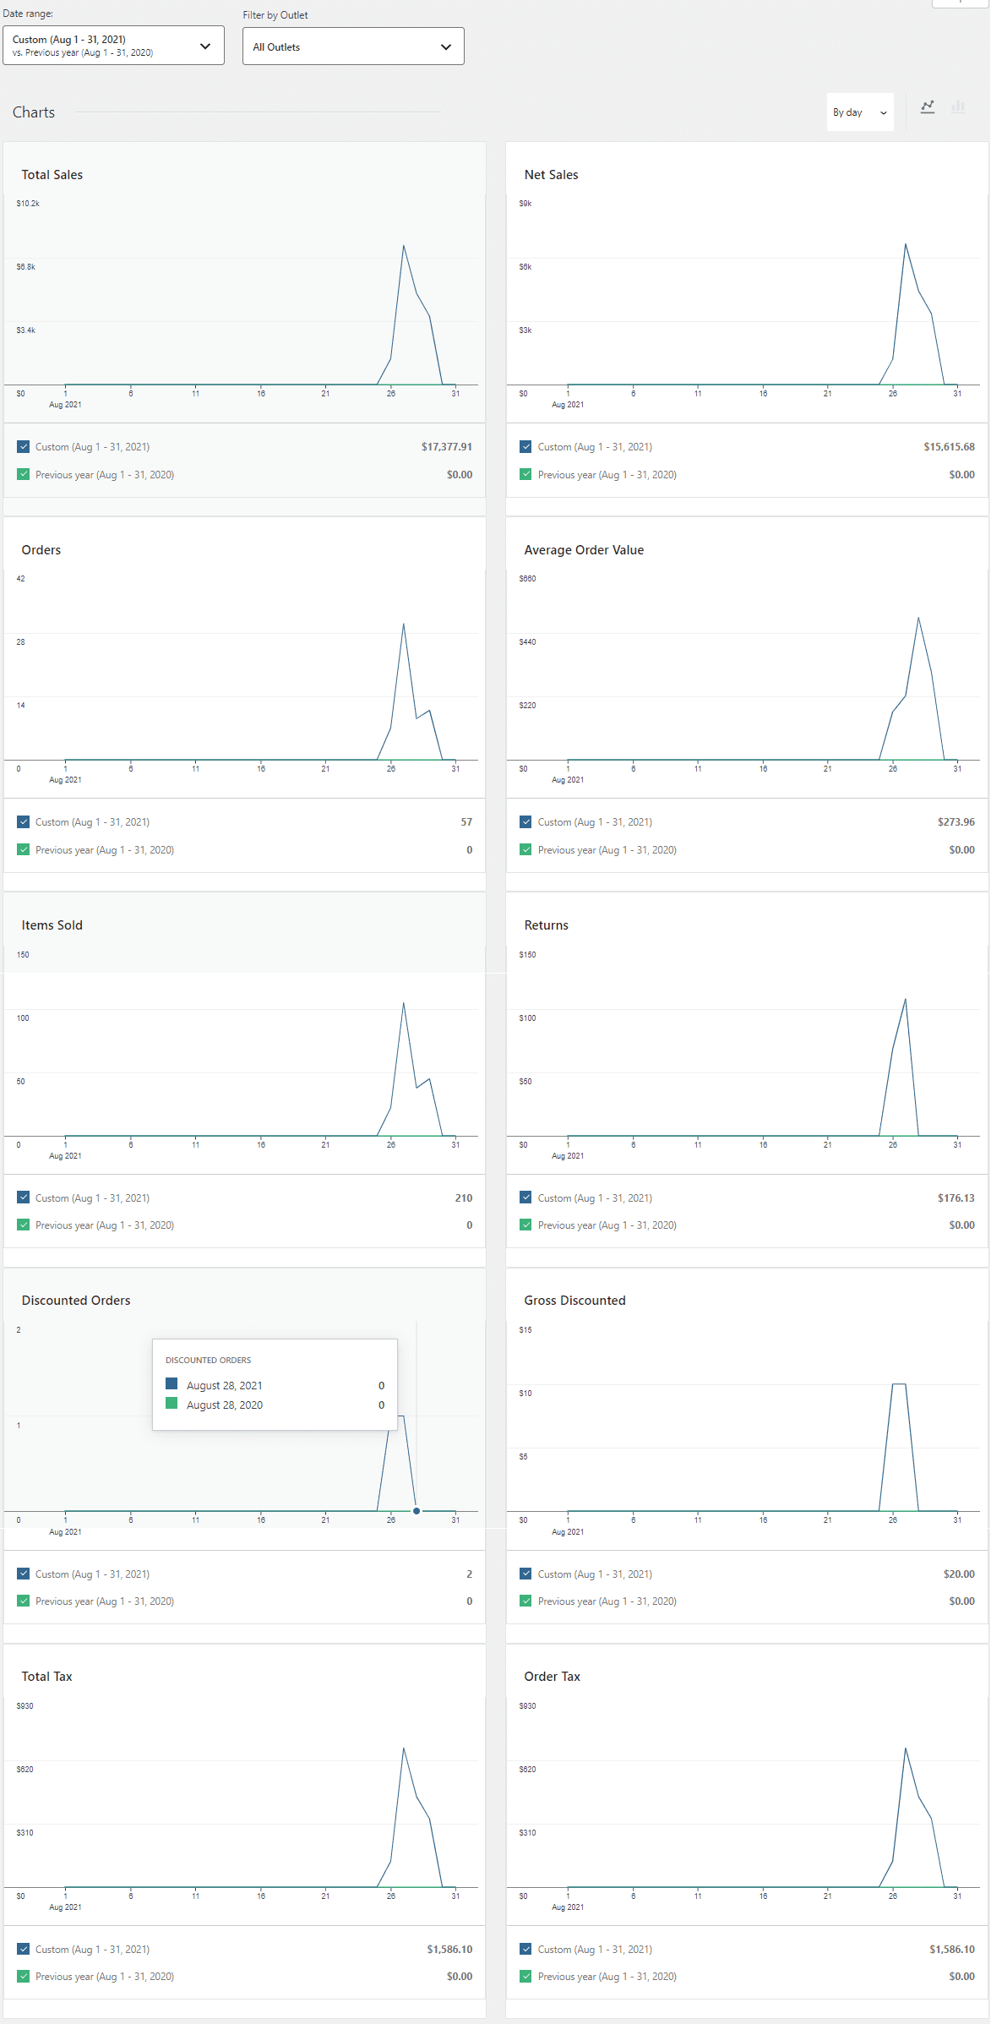Click the $1,586.10 Total Tax value
This screenshot has width=991, height=2024.
[x=449, y=1950]
